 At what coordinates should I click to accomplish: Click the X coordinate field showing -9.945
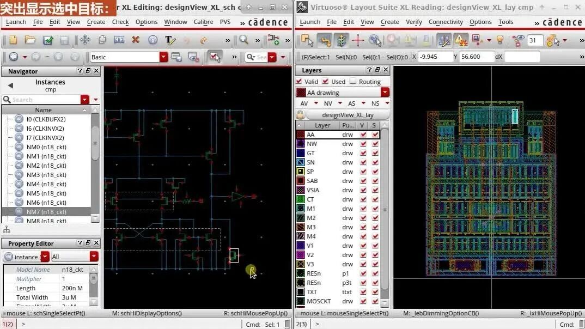(435, 57)
